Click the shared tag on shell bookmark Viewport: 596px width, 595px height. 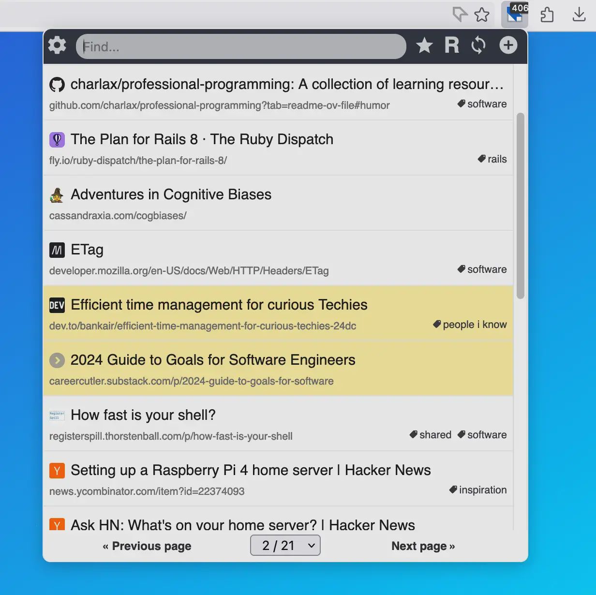click(x=431, y=435)
